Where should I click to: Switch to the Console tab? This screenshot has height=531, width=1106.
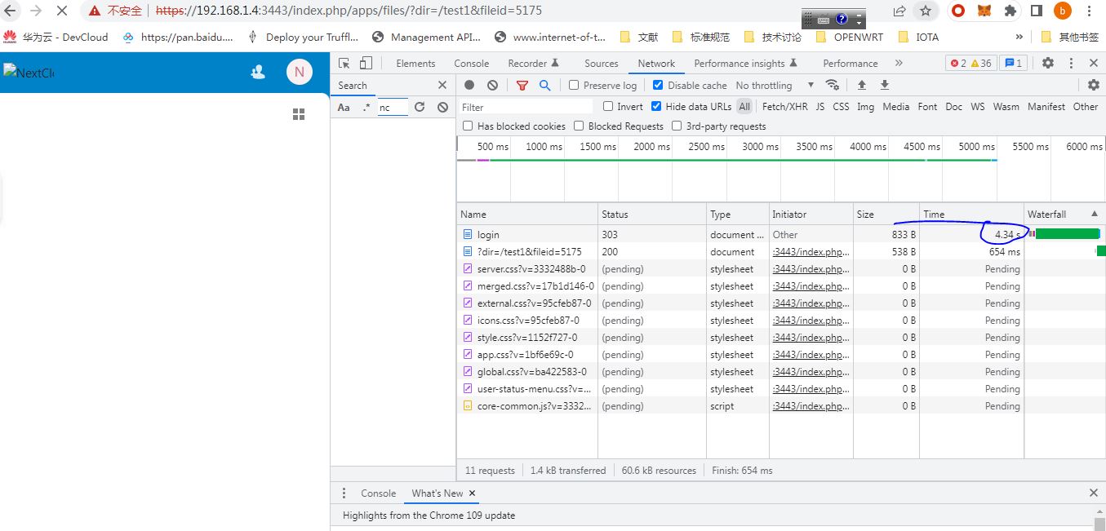(x=471, y=63)
